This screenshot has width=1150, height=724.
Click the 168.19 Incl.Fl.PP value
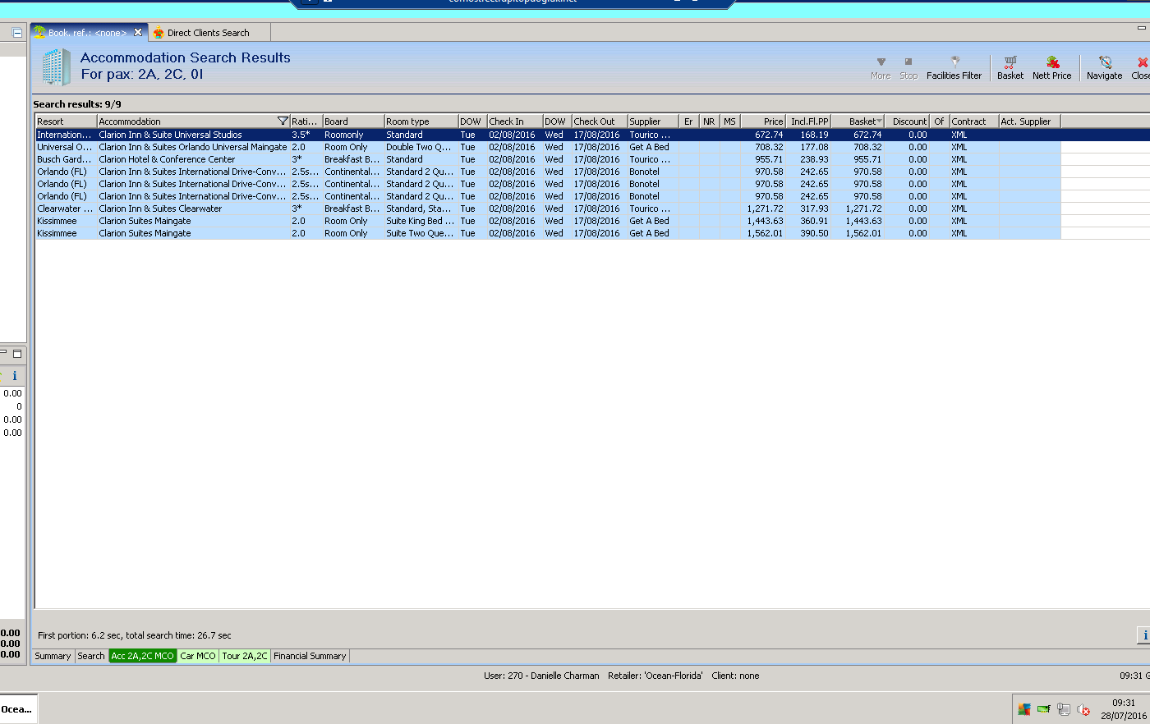coord(814,135)
